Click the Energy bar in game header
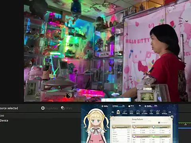The width and height of the screenshot is (191, 143). coord(119,106)
